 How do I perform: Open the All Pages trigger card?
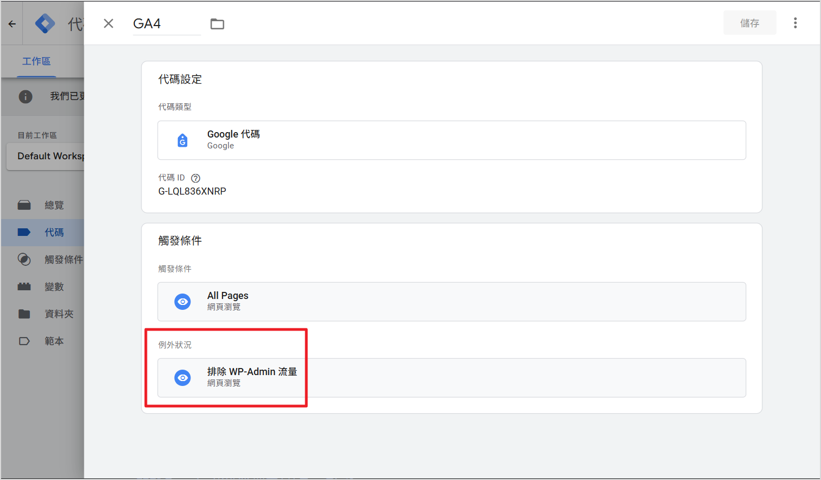click(x=452, y=302)
